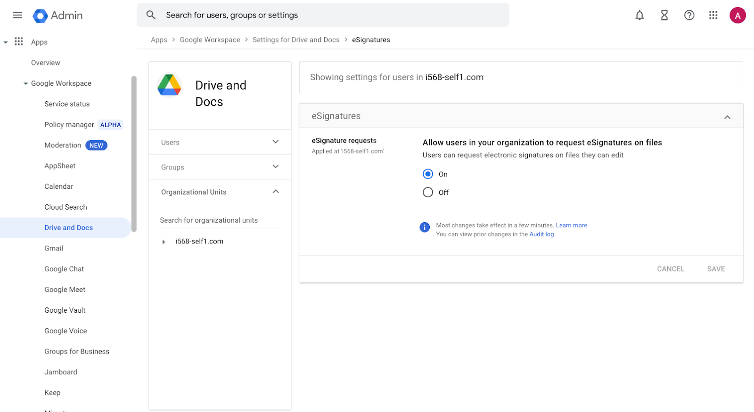The width and height of the screenshot is (754, 412).
Task: Open Overview in the sidebar
Action: (x=46, y=63)
